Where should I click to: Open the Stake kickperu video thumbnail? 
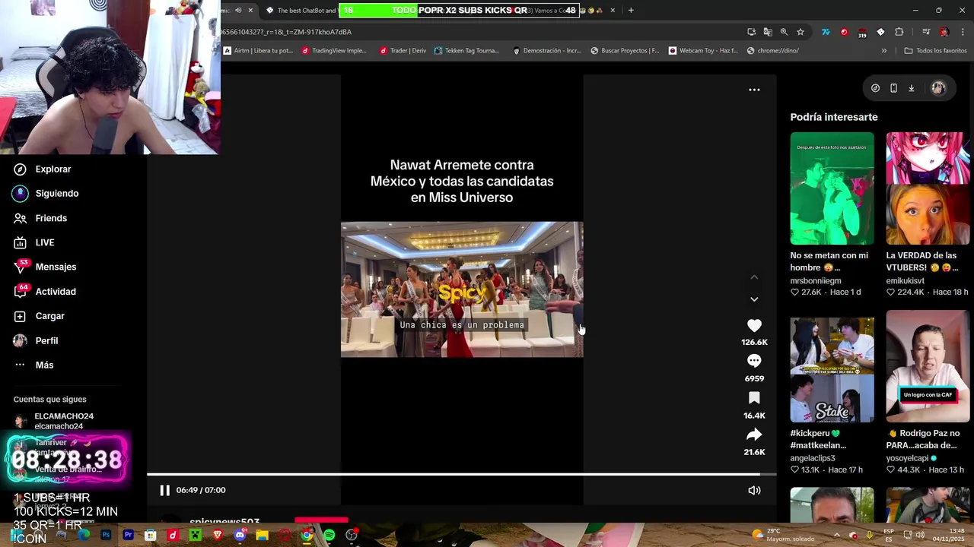point(832,370)
